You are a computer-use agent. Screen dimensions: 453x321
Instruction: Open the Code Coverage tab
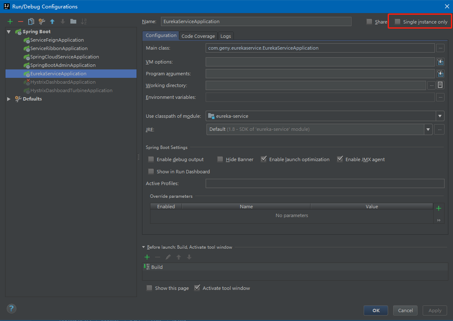tap(198, 36)
